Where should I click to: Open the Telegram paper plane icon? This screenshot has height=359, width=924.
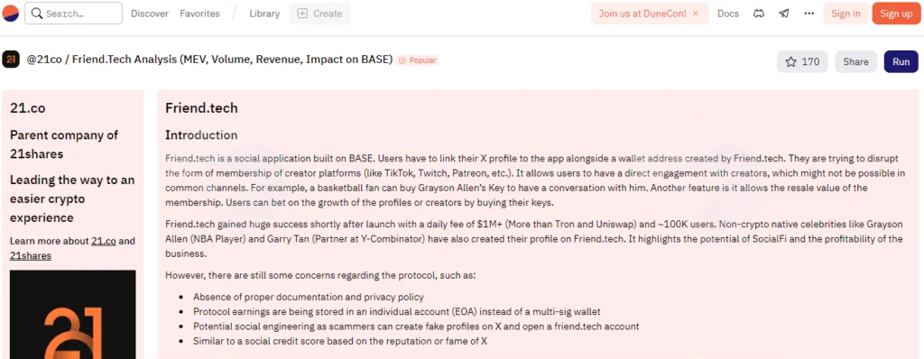pos(784,14)
